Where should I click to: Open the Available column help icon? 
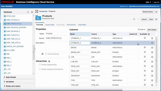pyautogui.click(x=149, y=34)
